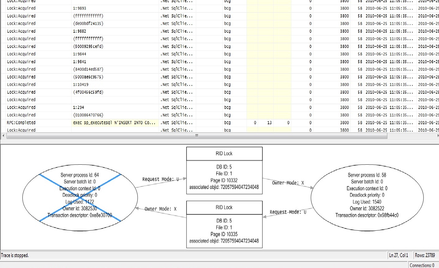Screen dimensions: 439x268
Task: Click the right arrow of horizontal scrollbar
Action: tap(437, 136)
